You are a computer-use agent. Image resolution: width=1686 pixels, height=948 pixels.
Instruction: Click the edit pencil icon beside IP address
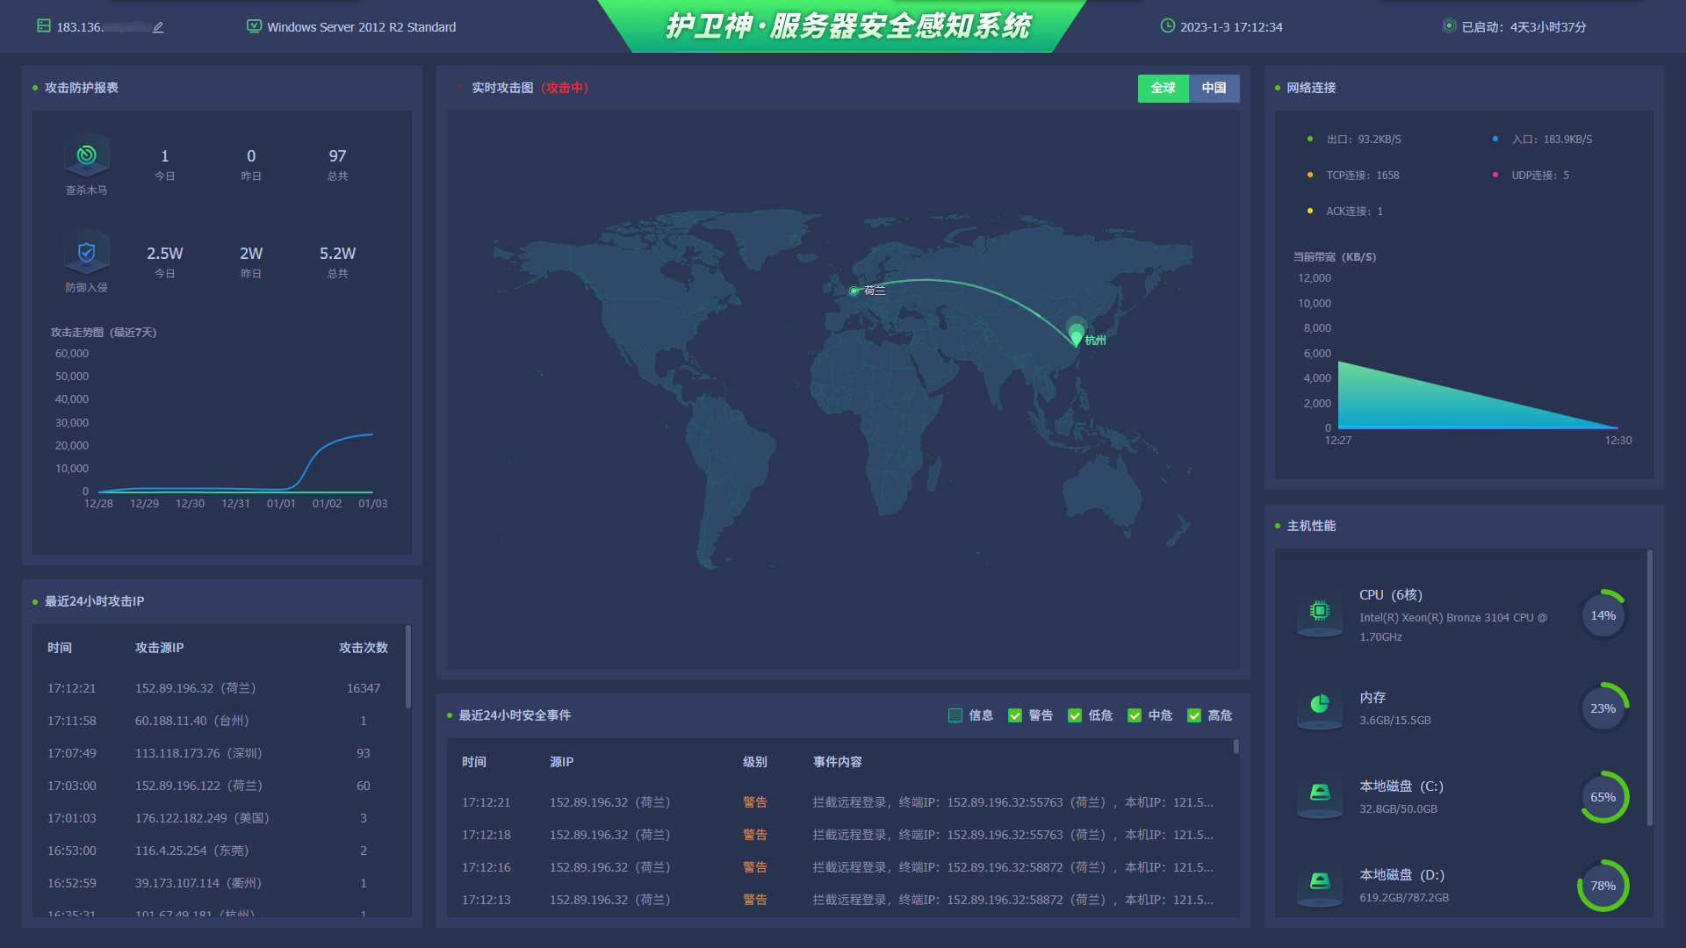point(158,27)
